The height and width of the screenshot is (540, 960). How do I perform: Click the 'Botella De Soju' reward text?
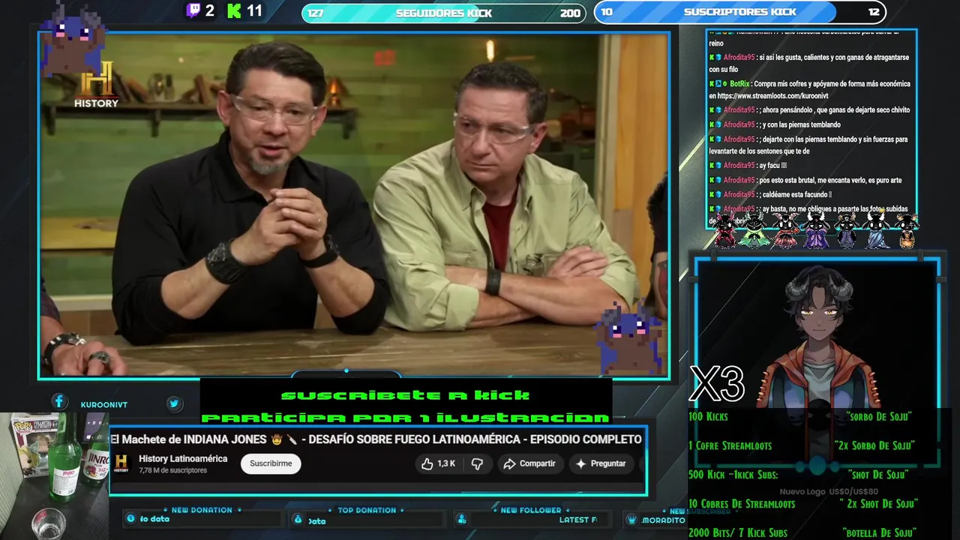pyautogui.click(x=879, y=533)
